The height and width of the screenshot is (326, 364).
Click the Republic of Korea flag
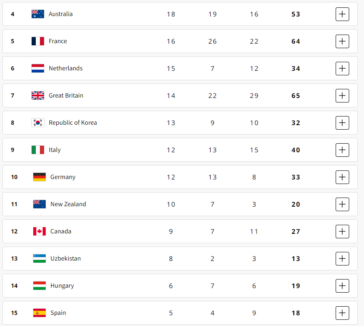(x=37, y=123)
